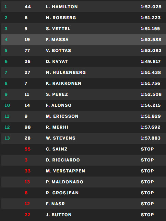
Task: Select D. Ricciardo's STOP status
Action: (x=147, y=160)
